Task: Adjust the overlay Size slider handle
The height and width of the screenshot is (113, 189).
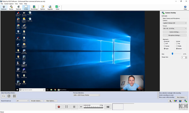Action: (x=172, y=54)
